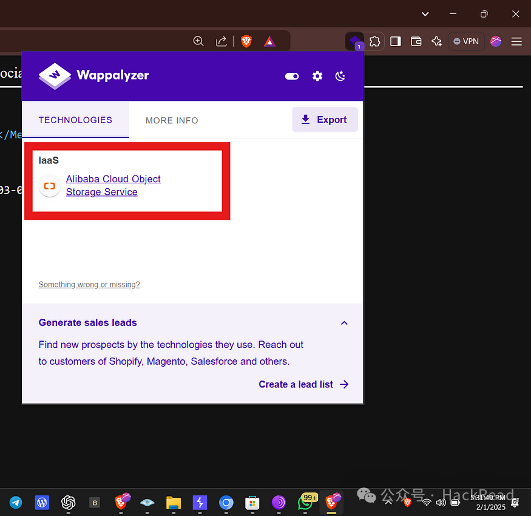Image resolution: width=531 pixels, height=516 pixels.
Task: Open WordPress app in taskbar
Action: pyautogui.click(x=42, y=503)
